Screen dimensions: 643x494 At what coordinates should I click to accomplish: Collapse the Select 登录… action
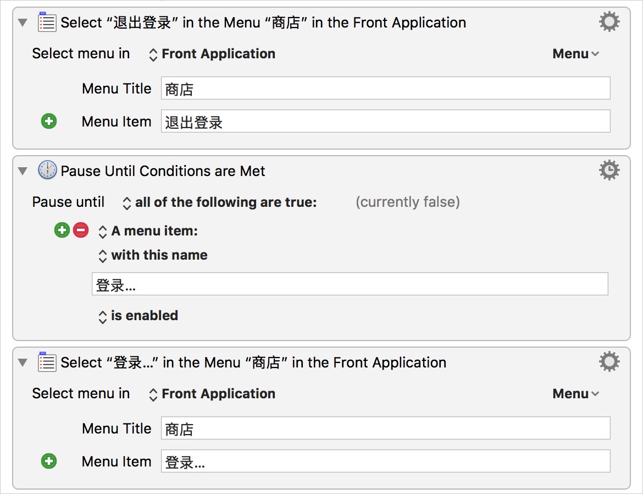coord(23,363)
